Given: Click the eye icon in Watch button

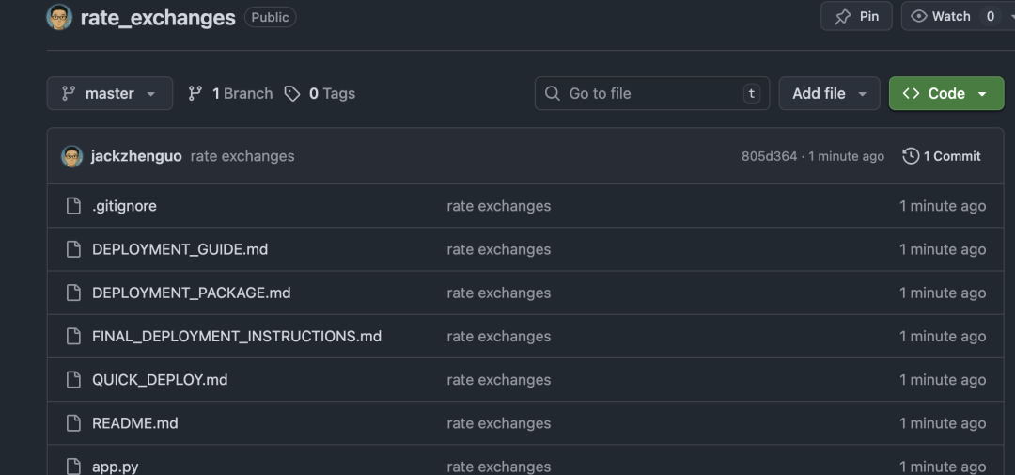Looking at the screenshot, I should coord(919,16).
